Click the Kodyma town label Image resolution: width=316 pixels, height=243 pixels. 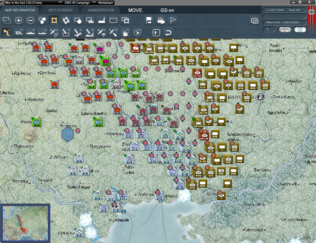(x=35, y=99)
